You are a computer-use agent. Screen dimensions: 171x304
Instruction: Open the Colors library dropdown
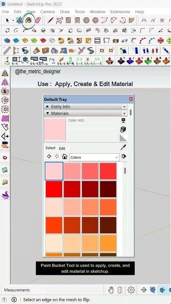pyautogui.click(x=95, y=157)
